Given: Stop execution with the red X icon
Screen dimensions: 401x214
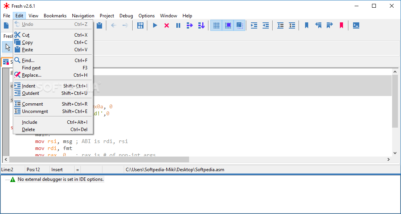Looking at the screenshot, I should (167, 25).
